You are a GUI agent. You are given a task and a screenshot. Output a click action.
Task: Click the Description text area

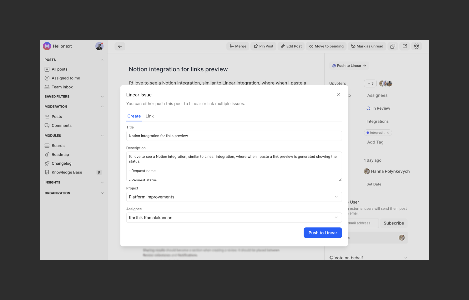tap(234, 167)
